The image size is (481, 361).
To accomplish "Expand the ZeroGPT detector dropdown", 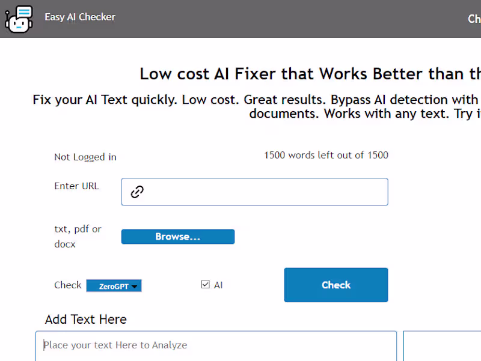I will point(114,287).
